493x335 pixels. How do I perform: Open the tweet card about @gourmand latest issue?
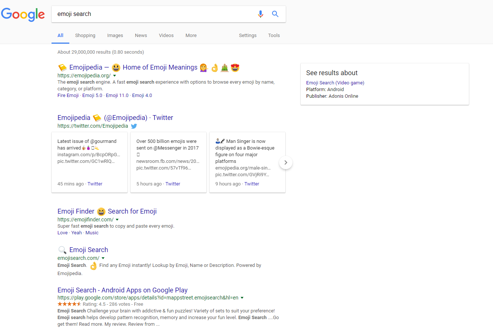pyautogui.click(x=89, y=163)
